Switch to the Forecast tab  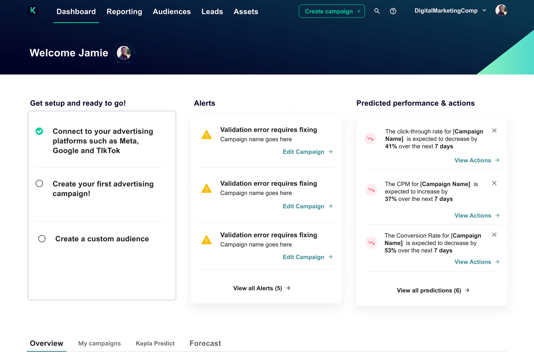pos(205,343)
